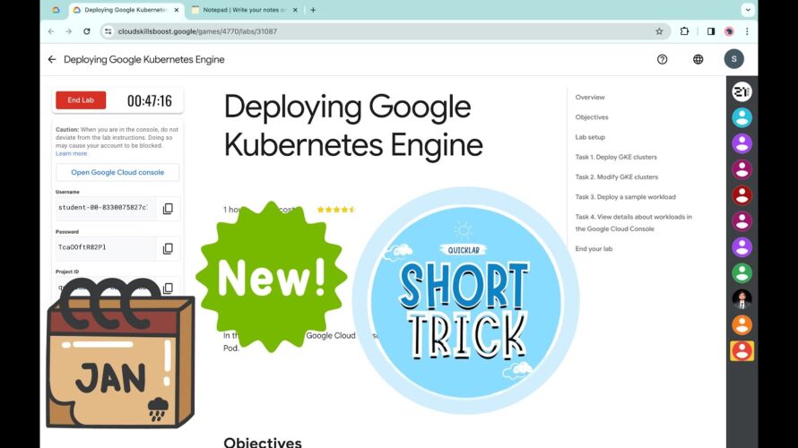Image resolution: width=798 pixels, height=448 pixels.
Task: Bookmark this page with the star icon
Action: [659, 31]
